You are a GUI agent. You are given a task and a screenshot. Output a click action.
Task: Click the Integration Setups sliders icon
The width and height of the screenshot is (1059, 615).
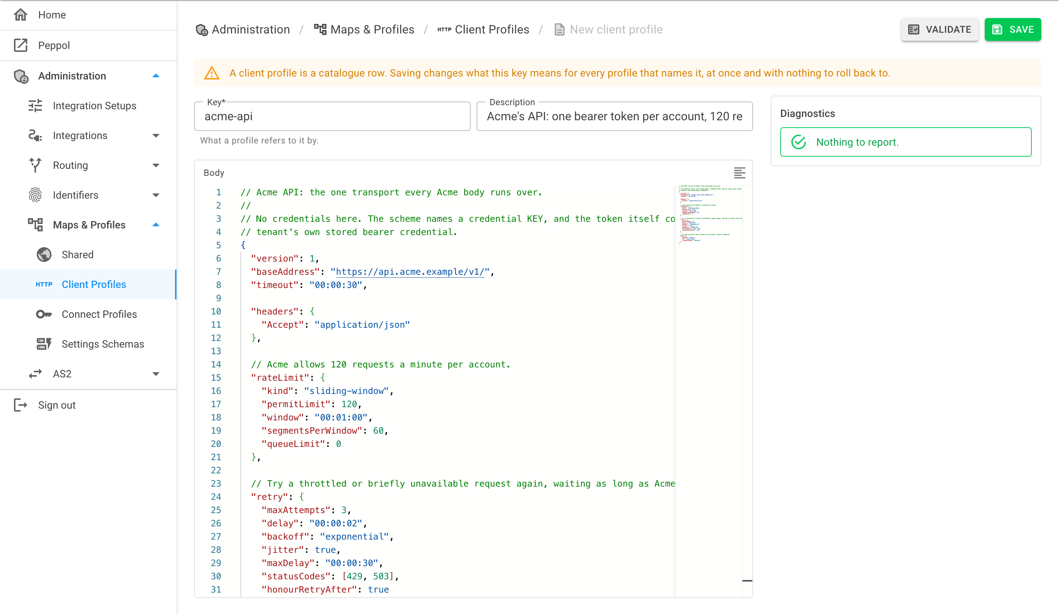[35, 106]
